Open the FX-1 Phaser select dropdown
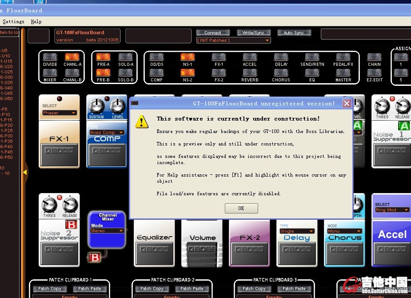The height and width of the screenshot is (298, 411). tap(59, 113)
